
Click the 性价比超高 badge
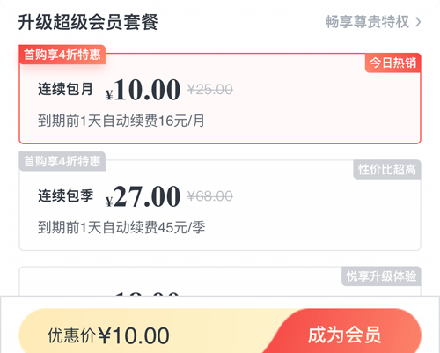pos(387,169)
